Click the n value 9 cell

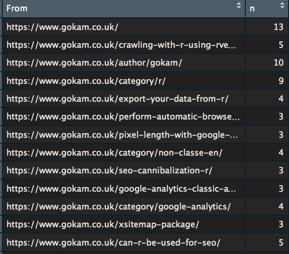coord(281,81)
